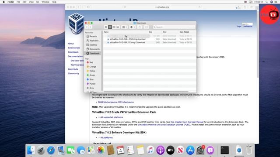
Task: Click Spotlight search icon in menu bar
Action: pos(266,2)
